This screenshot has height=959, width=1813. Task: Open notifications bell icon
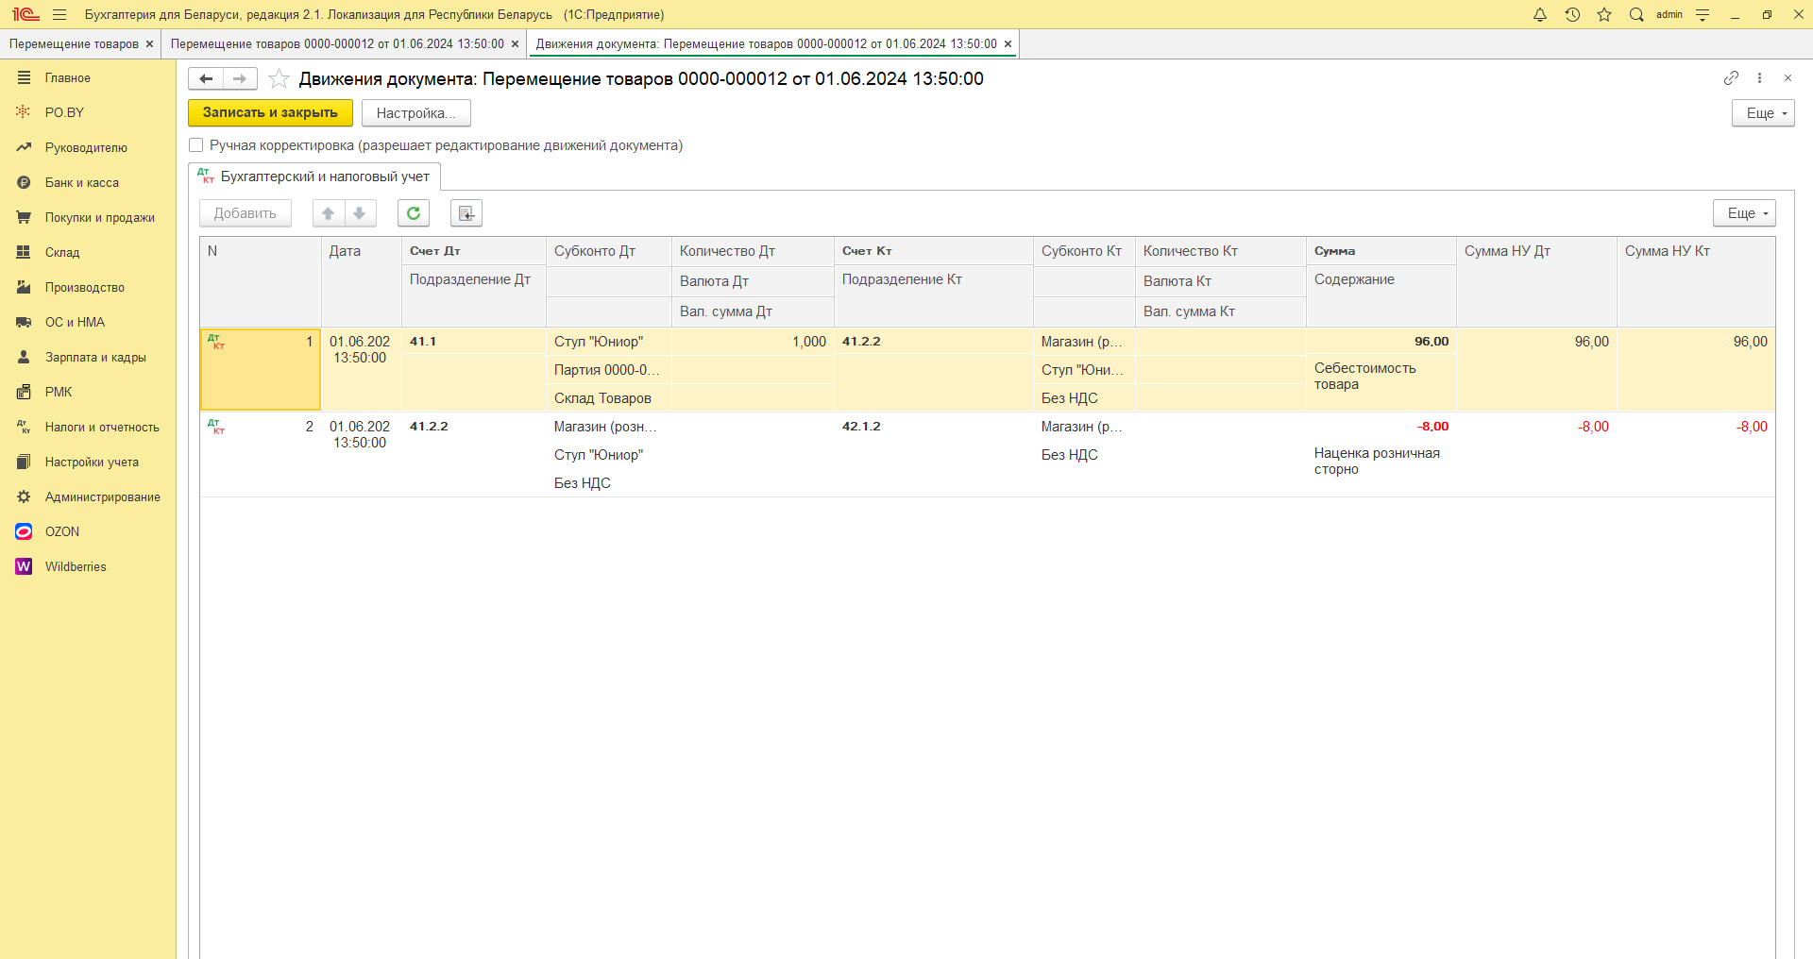(1540, 14)
